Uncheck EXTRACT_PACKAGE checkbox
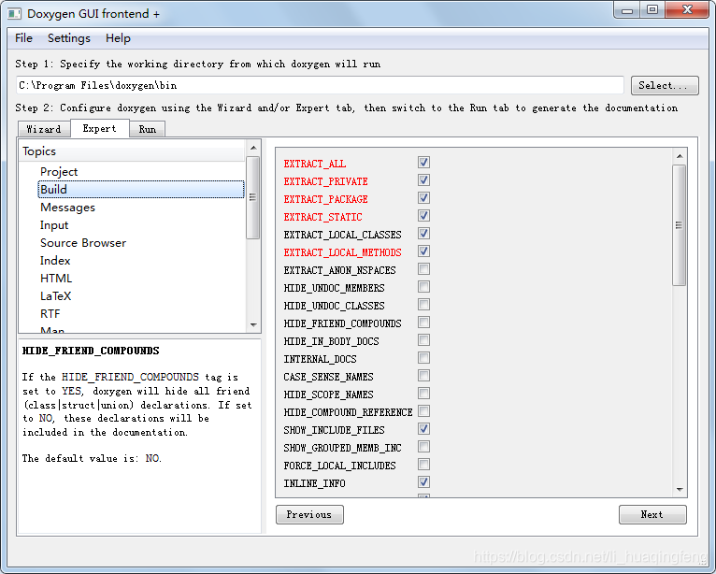Screen dimensions: 716x574 423,198
